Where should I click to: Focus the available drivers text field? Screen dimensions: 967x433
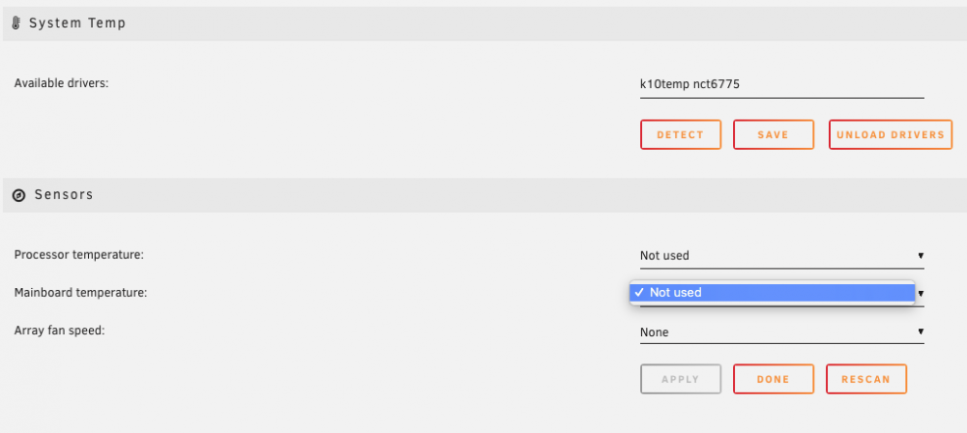[x=782, y=85]
